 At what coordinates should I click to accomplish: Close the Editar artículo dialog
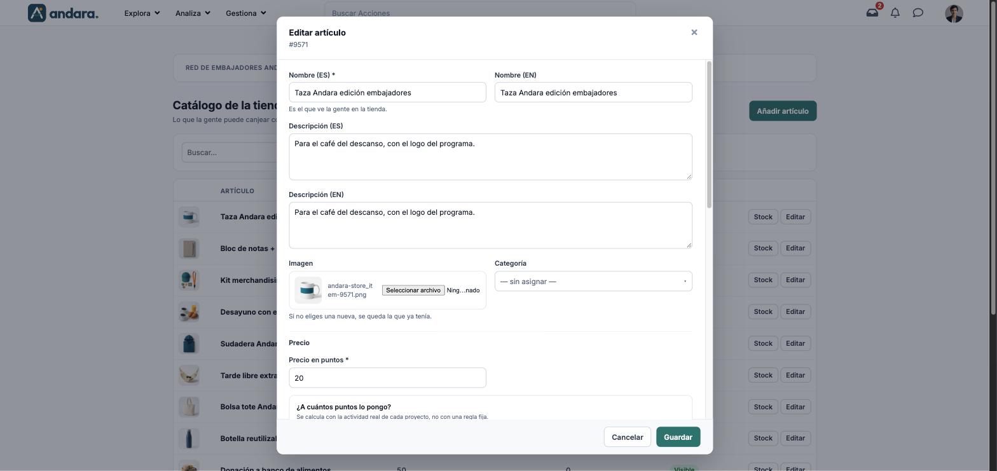pyautogui.click(x=694, y=32)
